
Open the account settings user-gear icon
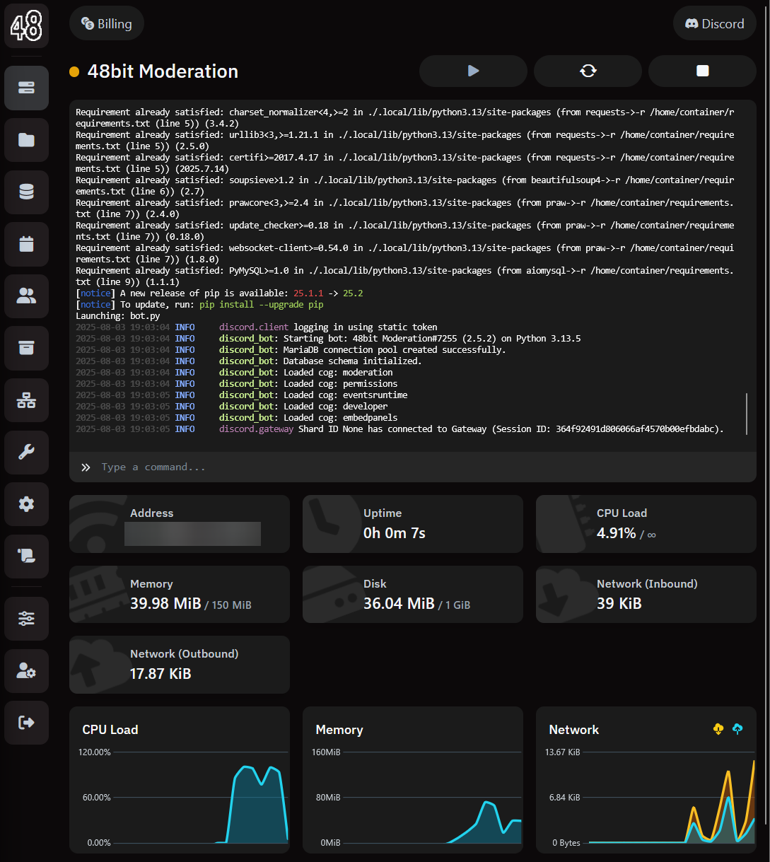pyautogui.click(x=27, y=671)
